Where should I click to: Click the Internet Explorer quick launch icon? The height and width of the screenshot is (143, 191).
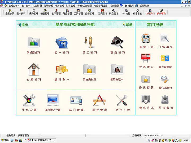[12, 140]
